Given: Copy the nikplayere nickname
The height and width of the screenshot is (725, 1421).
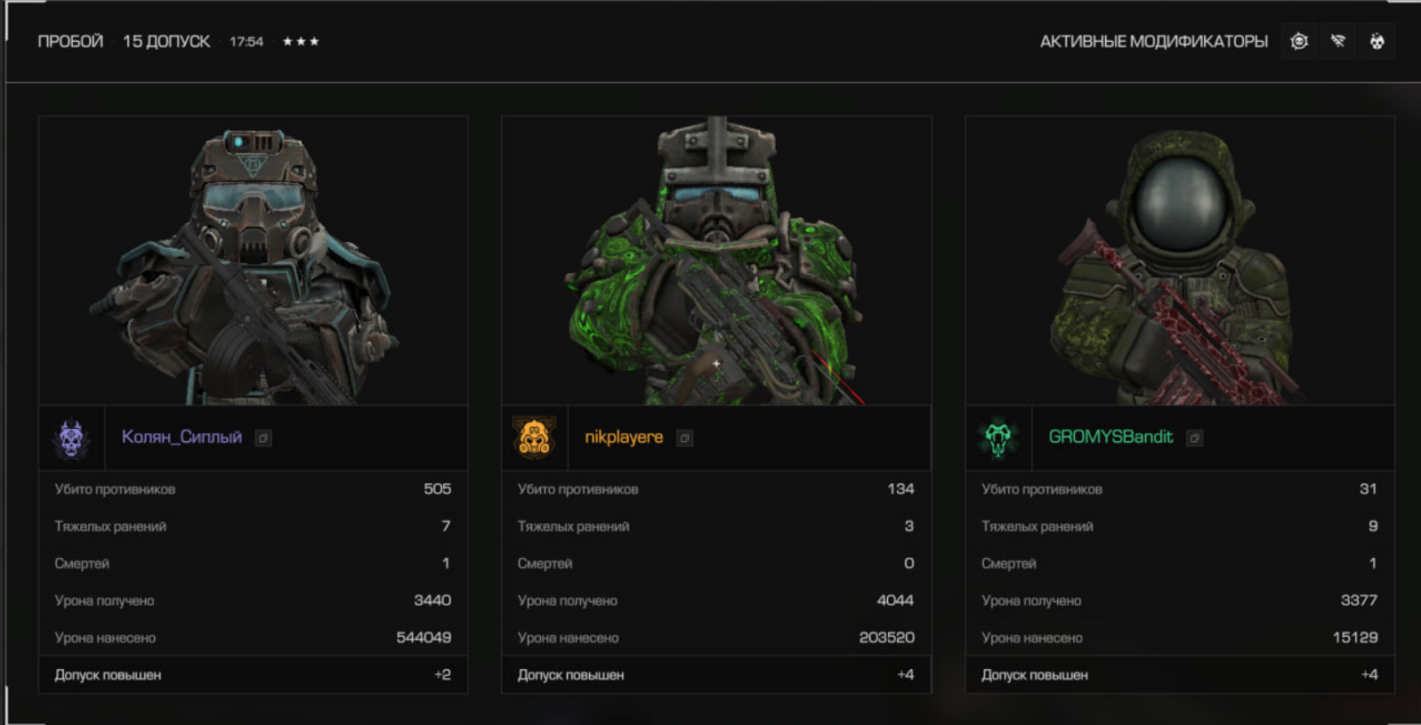Looking at the screenshot, I should (x=684, y=438).
